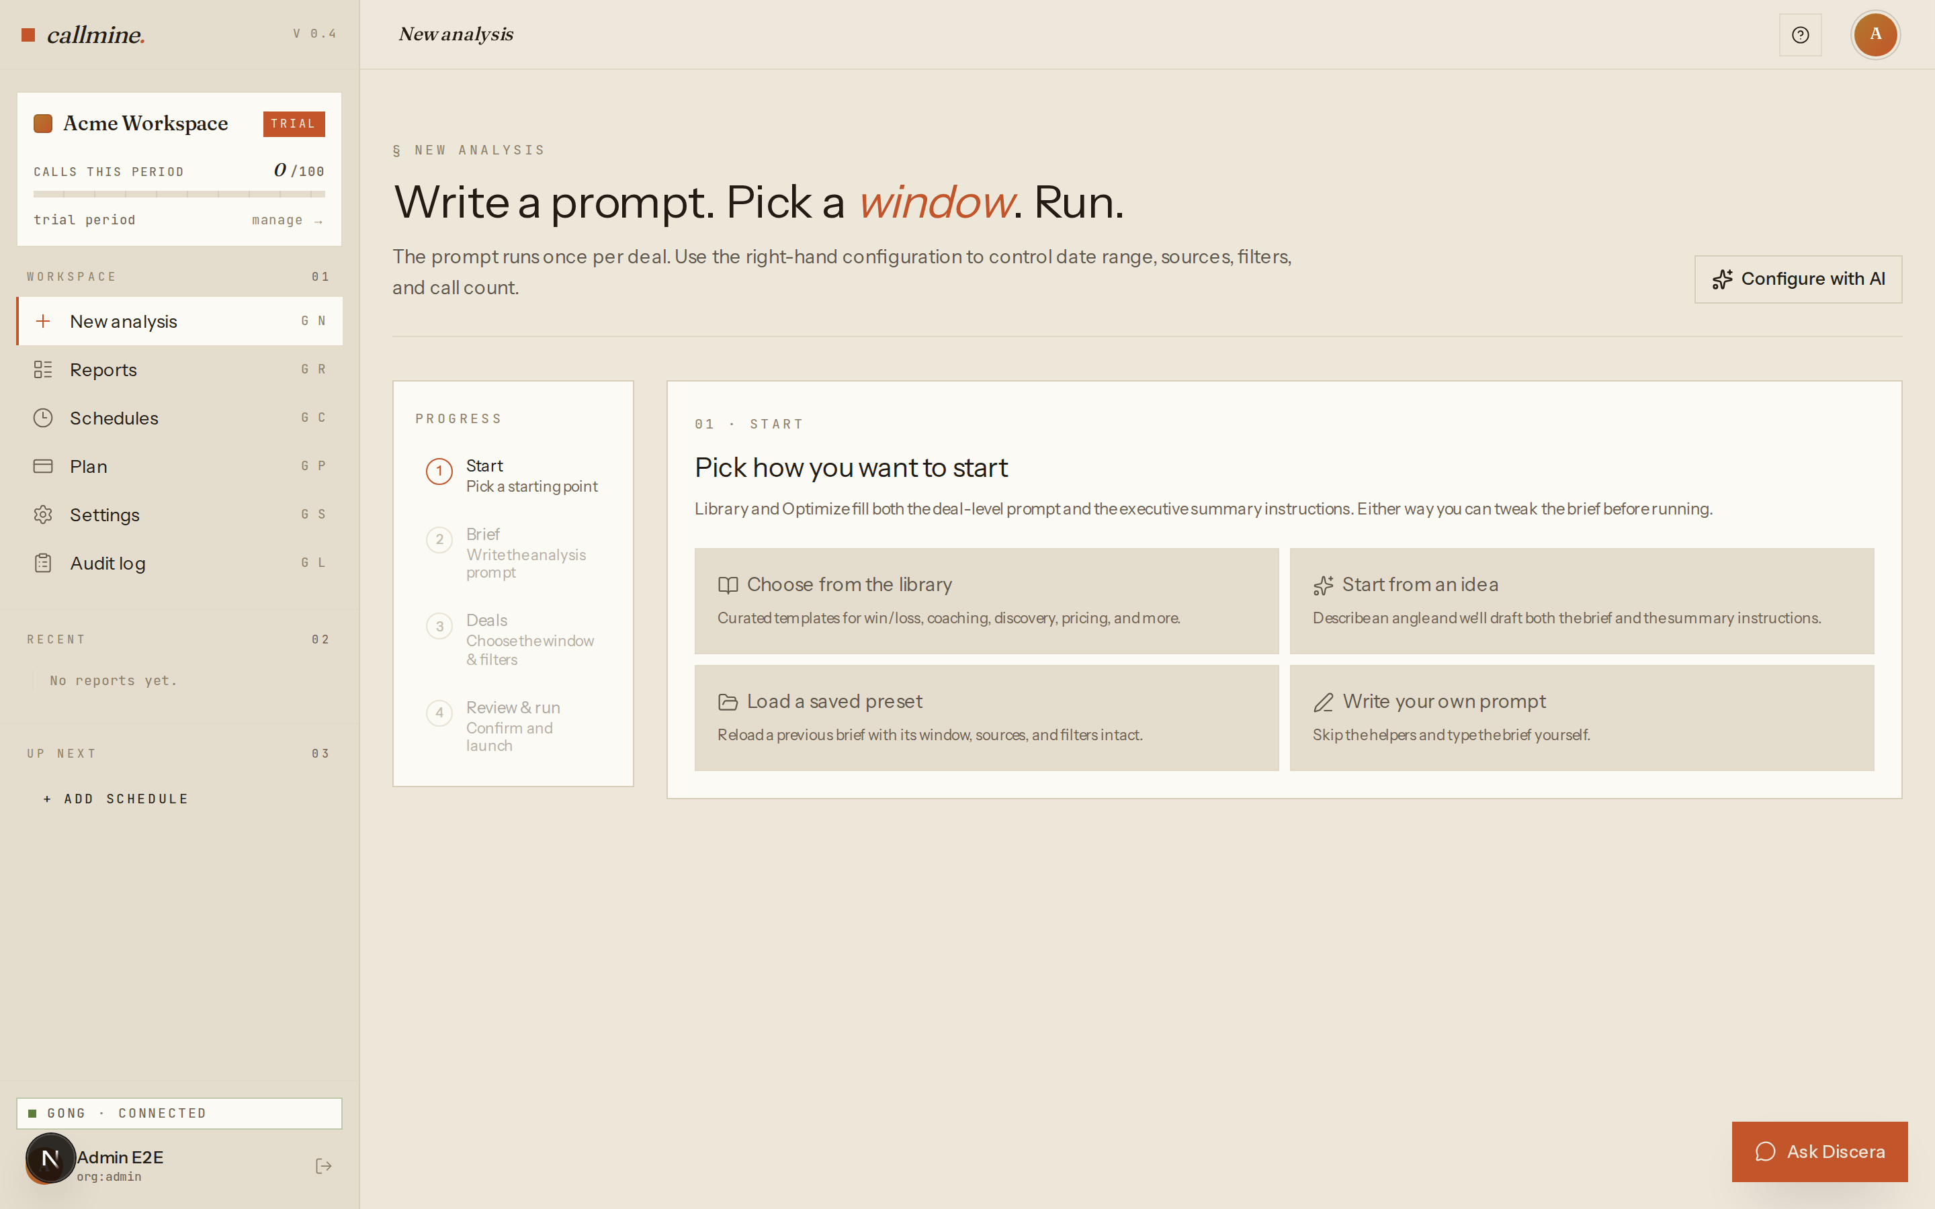1935x1209 pixels.
Task: Click the Settings gear icon
Action: (x=43, y=514)
